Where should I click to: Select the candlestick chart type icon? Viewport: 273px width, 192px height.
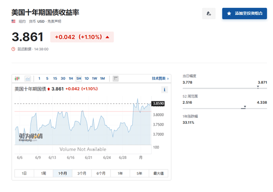coord(17,78)
